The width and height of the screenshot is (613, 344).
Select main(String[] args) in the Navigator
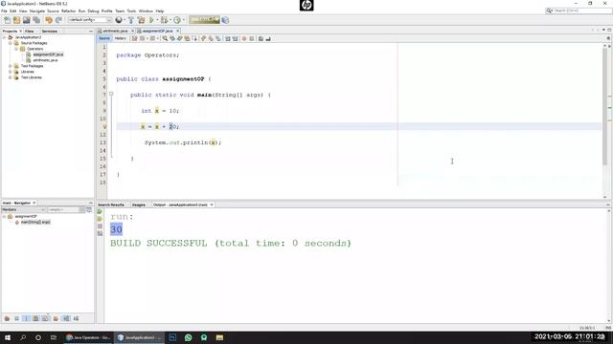pyautogui.click(x=35, y=223)
